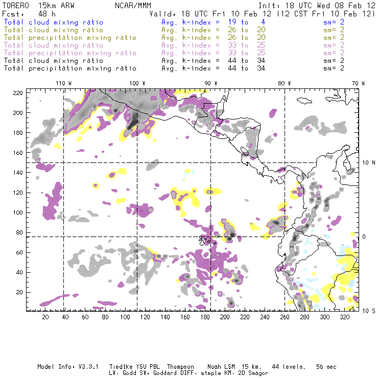Click the "120" vertical axis tick label
378x378 pixels.
coord(18,193)
